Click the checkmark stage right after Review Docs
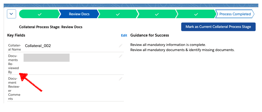This screenshot has height=112, width=262. [x=118, y=14]
